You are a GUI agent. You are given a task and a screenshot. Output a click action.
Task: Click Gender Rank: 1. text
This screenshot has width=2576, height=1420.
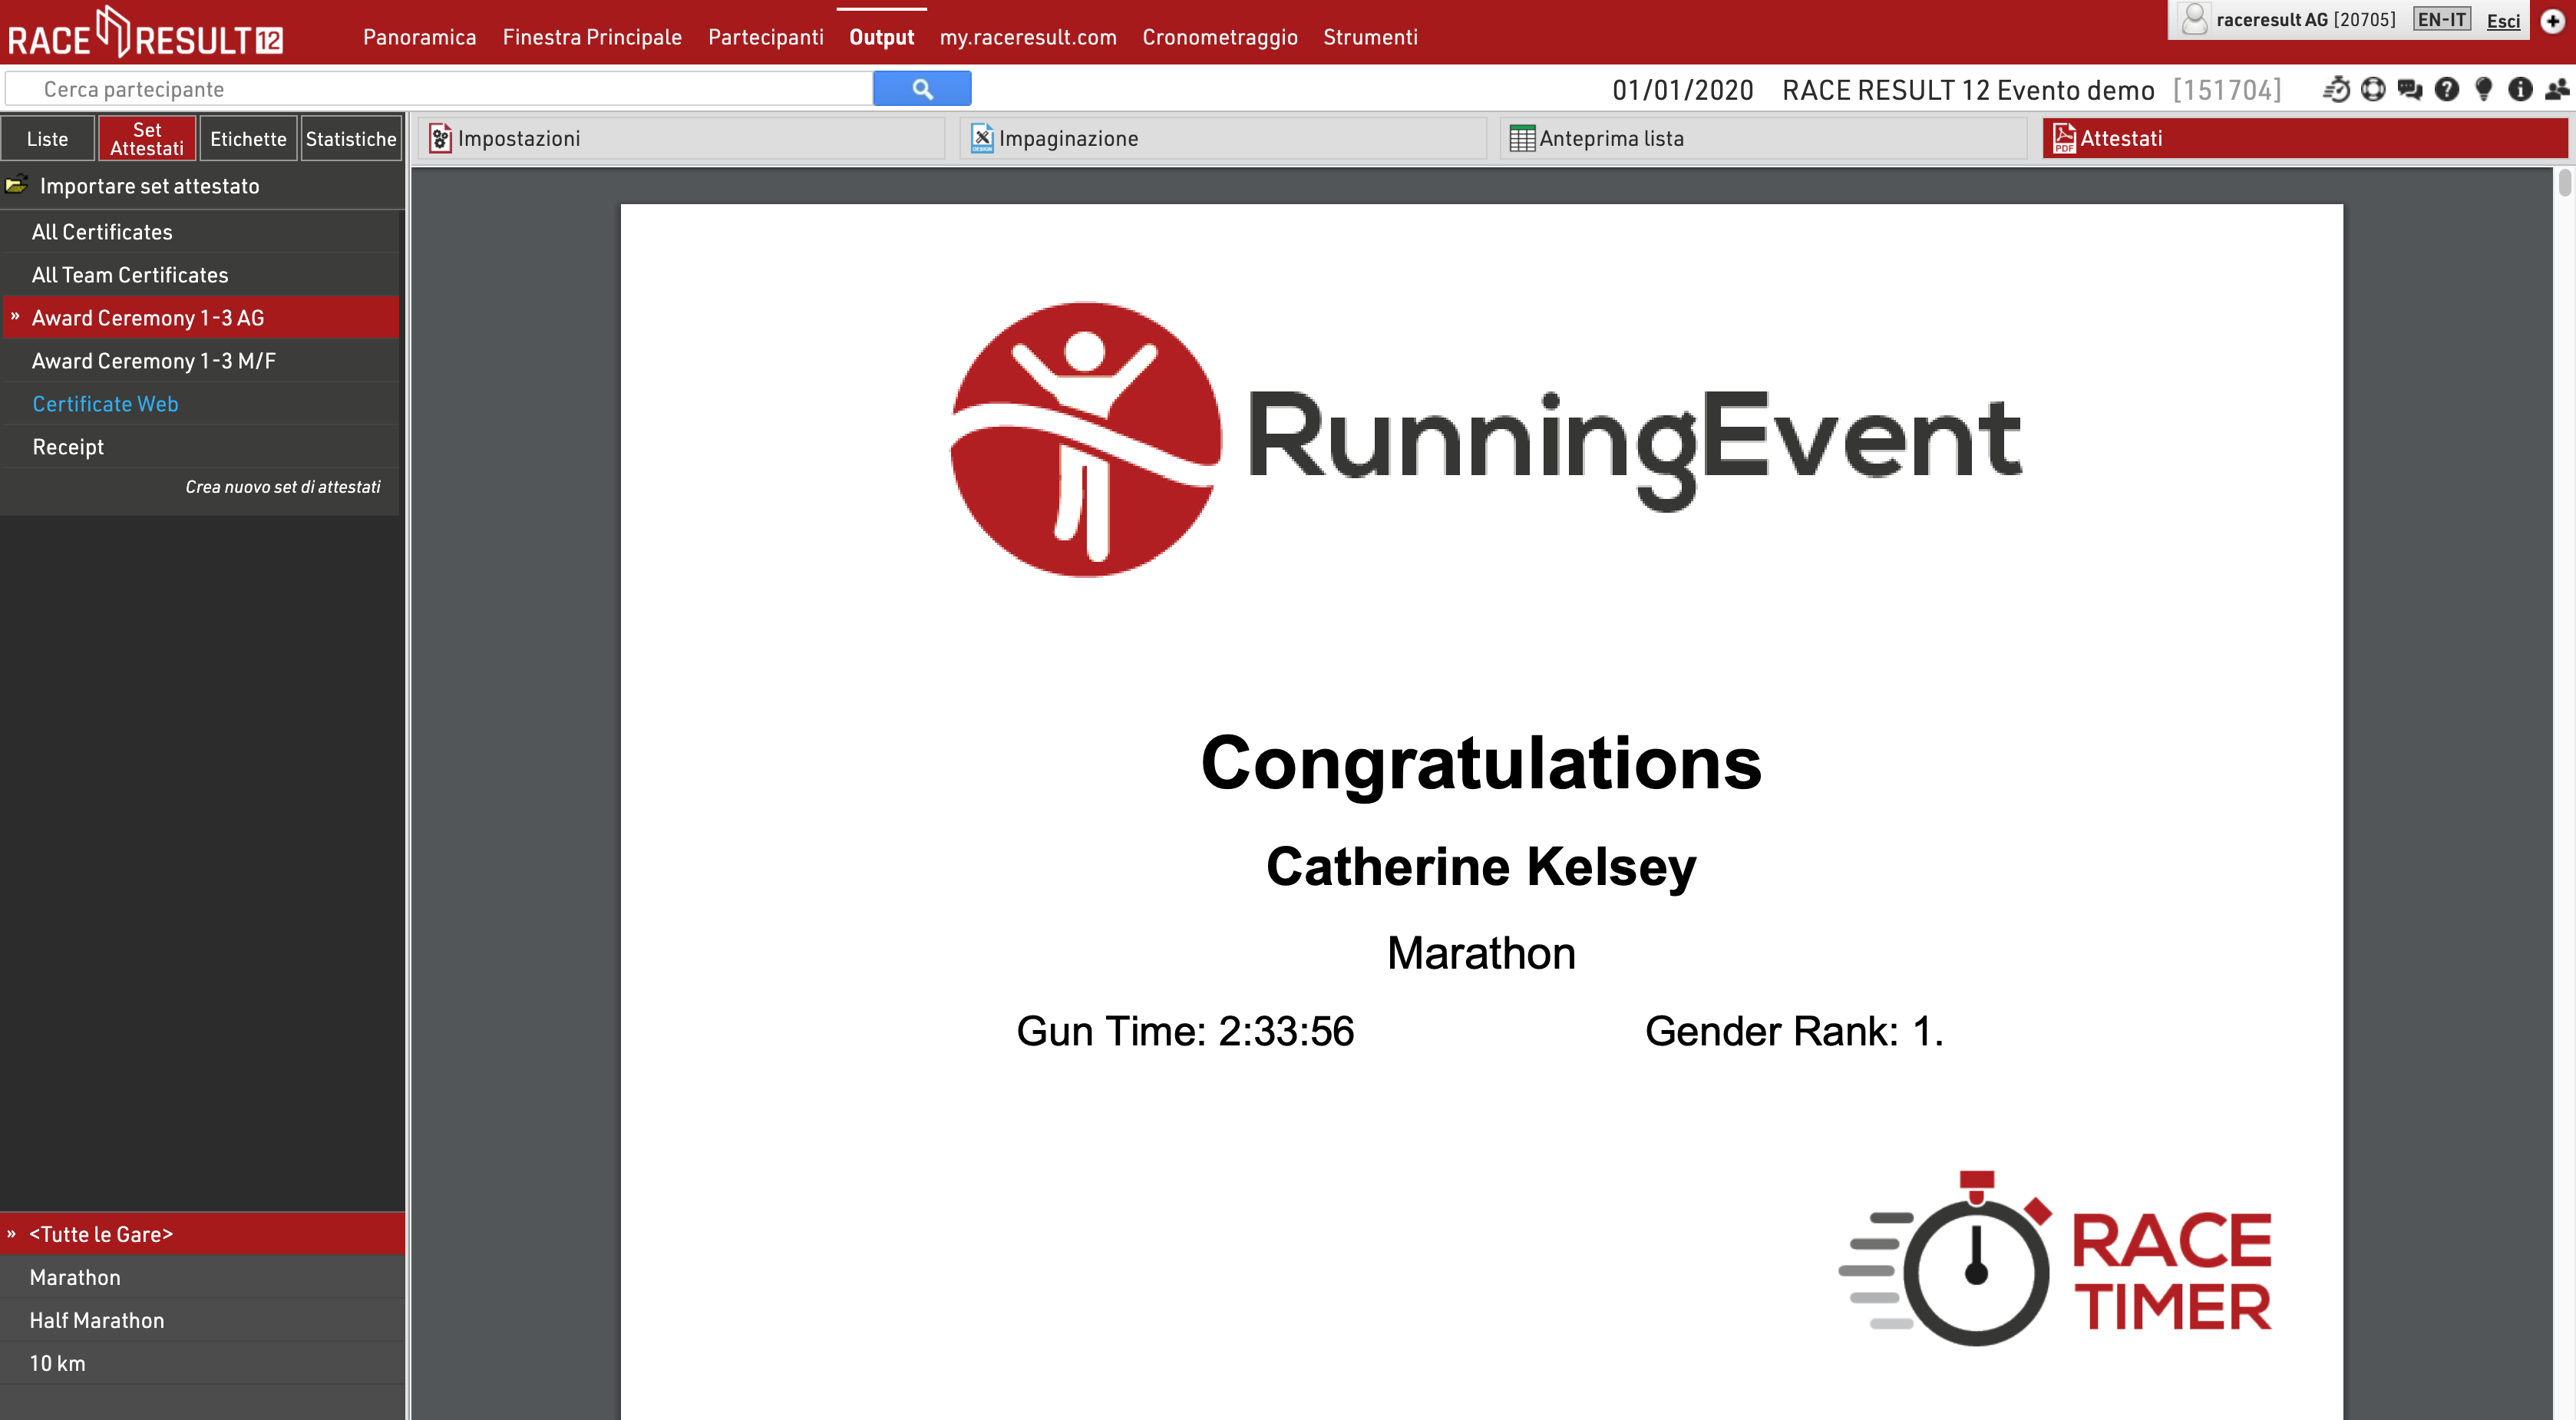click(x=1794, y=1031)
